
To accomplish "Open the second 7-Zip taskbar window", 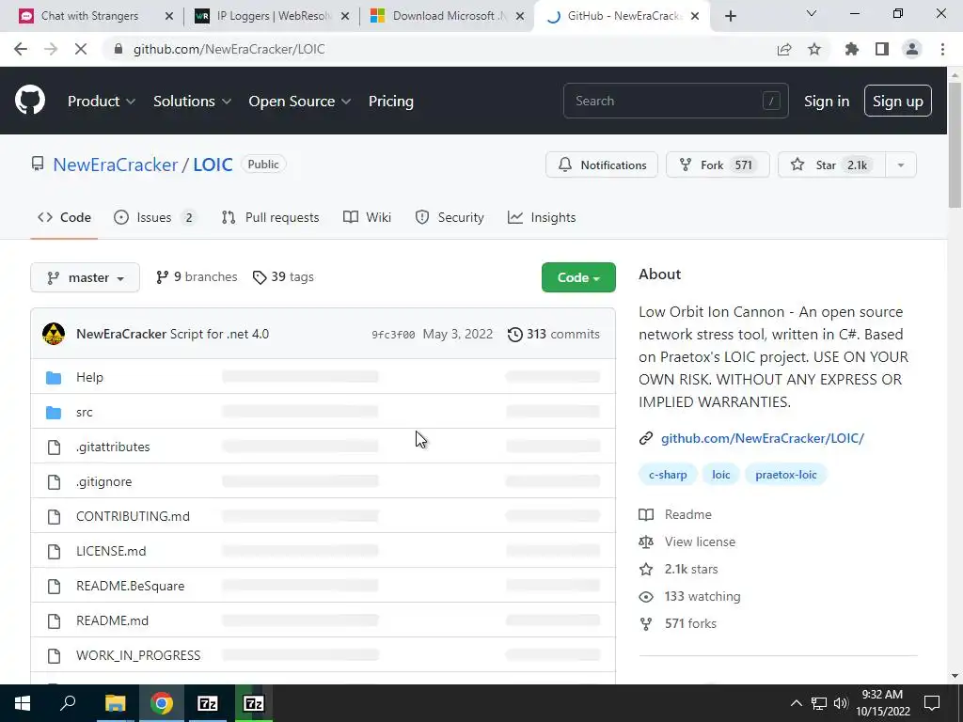I will coord(254,703).
